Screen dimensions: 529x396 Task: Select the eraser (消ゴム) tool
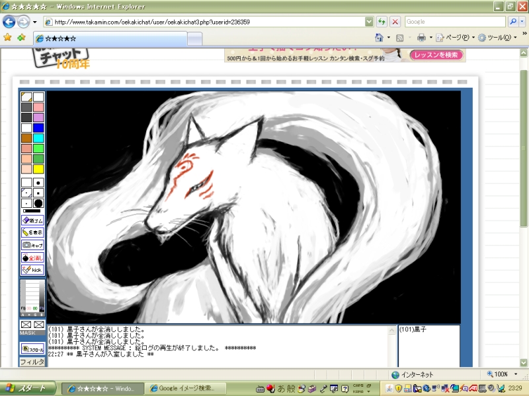pyautogui.click(x=32, y=220)
